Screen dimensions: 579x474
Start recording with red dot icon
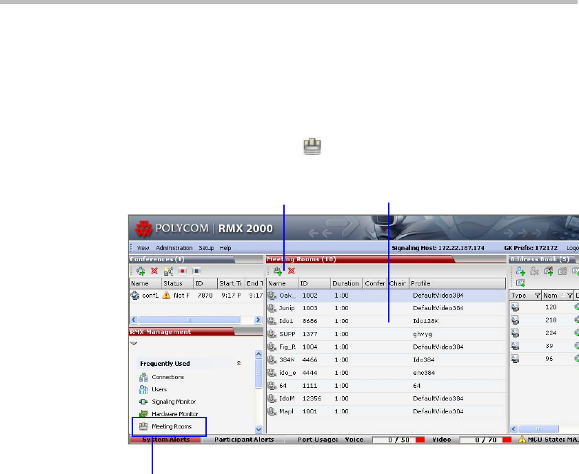click(x=183, y=271)
